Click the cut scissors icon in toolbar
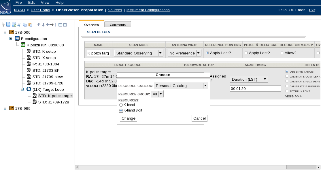The width and height of the screenshot is (321, 170). point(19,25)
